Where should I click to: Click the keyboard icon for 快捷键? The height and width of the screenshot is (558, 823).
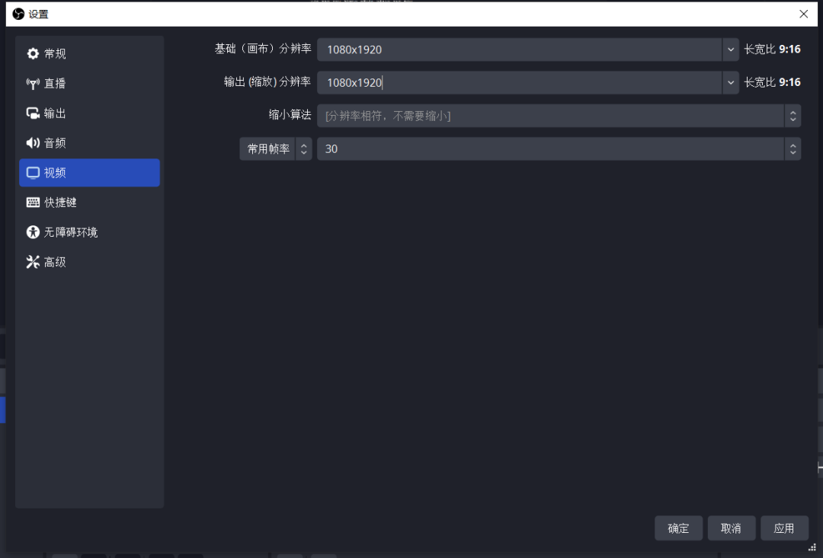33,202
